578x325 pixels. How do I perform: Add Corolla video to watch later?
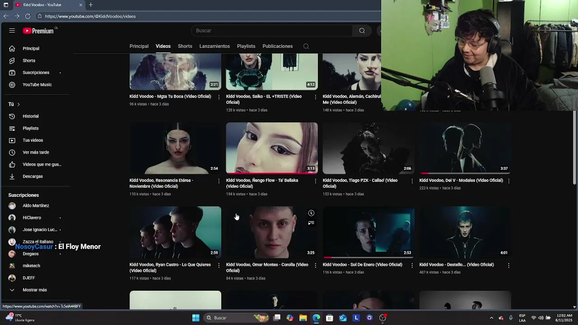(x=311, y=213)
